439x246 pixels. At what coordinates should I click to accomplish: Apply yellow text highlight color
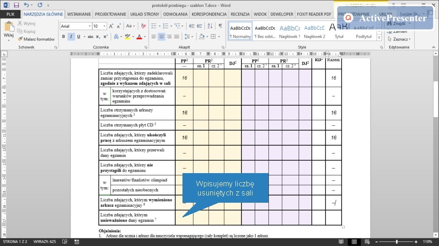(128, 36)
